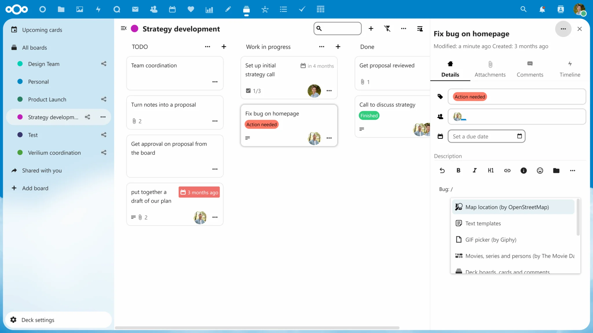Open the Deck app icon in top bar
This screenshot has height=333, width=593.
246,10
